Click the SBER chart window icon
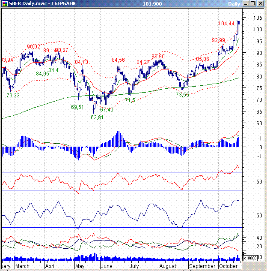Image resolution: width=267 pixels, height=271 pixels. coord(5,3)
